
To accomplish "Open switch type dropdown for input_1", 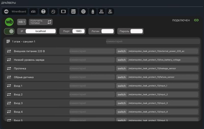I will 122,86.
